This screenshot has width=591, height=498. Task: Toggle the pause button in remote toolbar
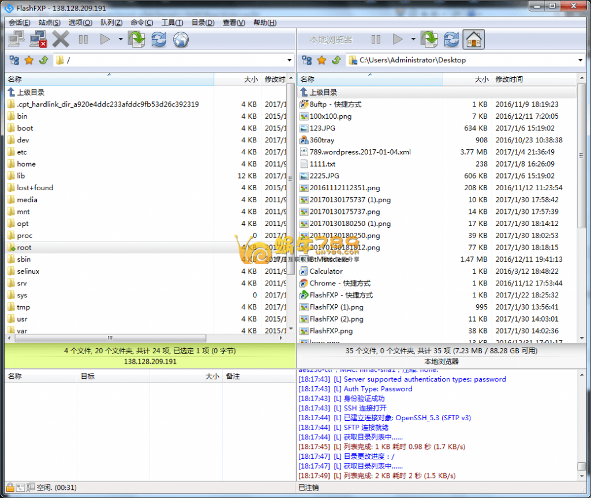83,39
